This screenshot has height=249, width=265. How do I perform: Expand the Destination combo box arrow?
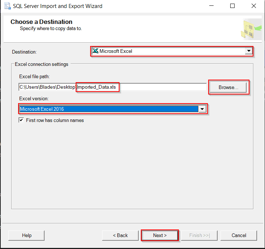pyautogui.click(x=249, y=51)
